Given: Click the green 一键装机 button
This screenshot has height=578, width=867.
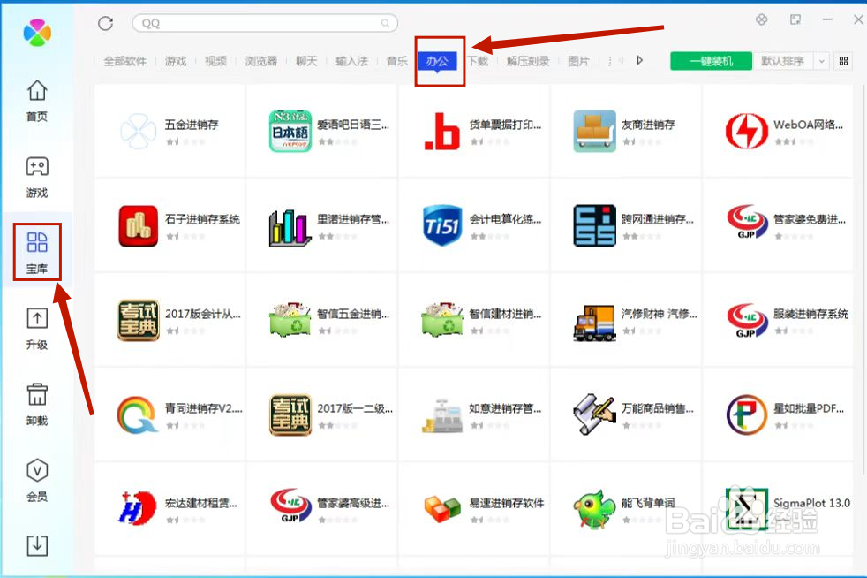Looking at the screenshot, I should (711, 61).
